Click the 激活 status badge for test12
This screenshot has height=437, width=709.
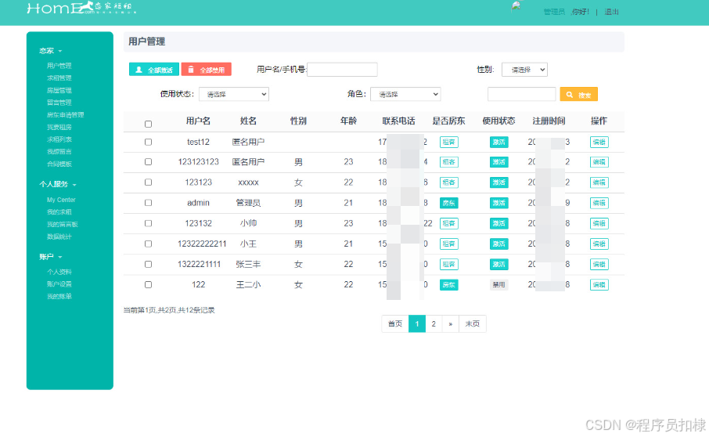click(x=498, y=142)
